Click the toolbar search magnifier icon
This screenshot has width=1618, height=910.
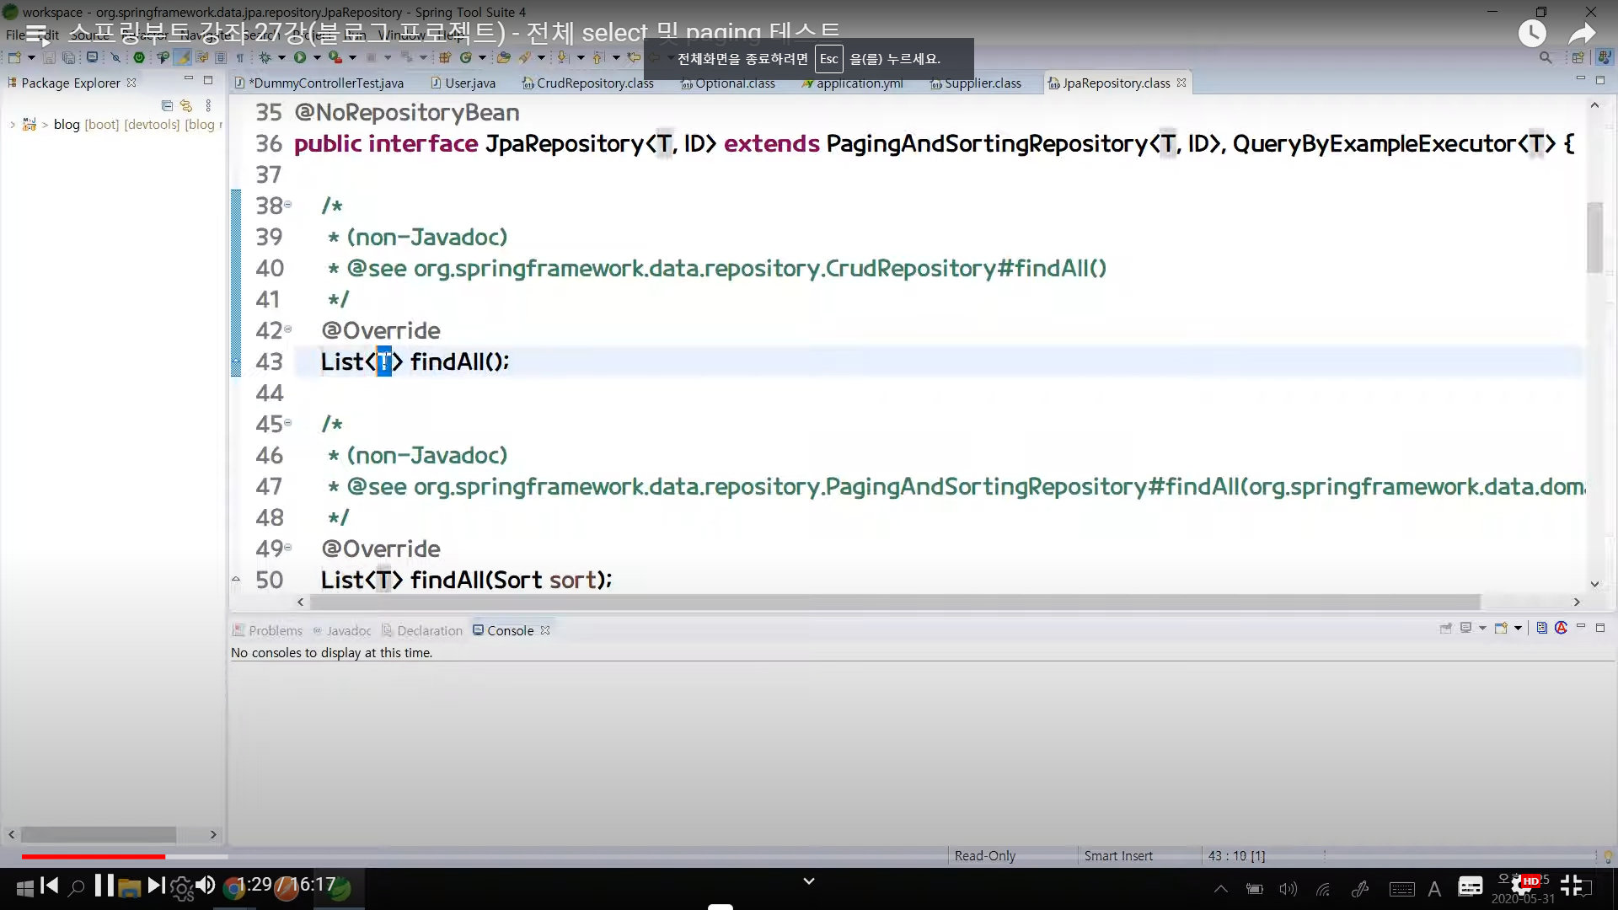1545,57
